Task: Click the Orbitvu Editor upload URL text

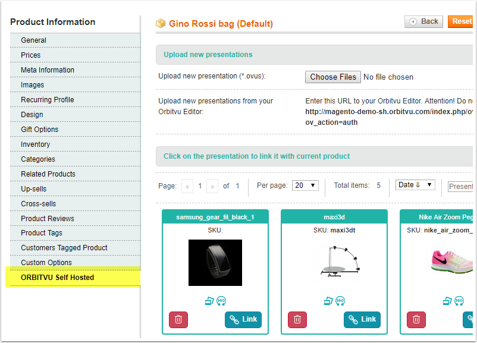Action: 389,117
